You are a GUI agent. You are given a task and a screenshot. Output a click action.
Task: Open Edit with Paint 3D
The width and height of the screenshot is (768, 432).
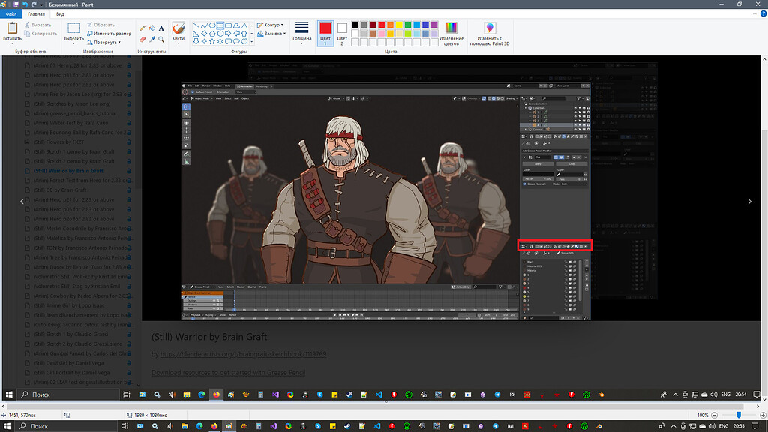[490, 34]
